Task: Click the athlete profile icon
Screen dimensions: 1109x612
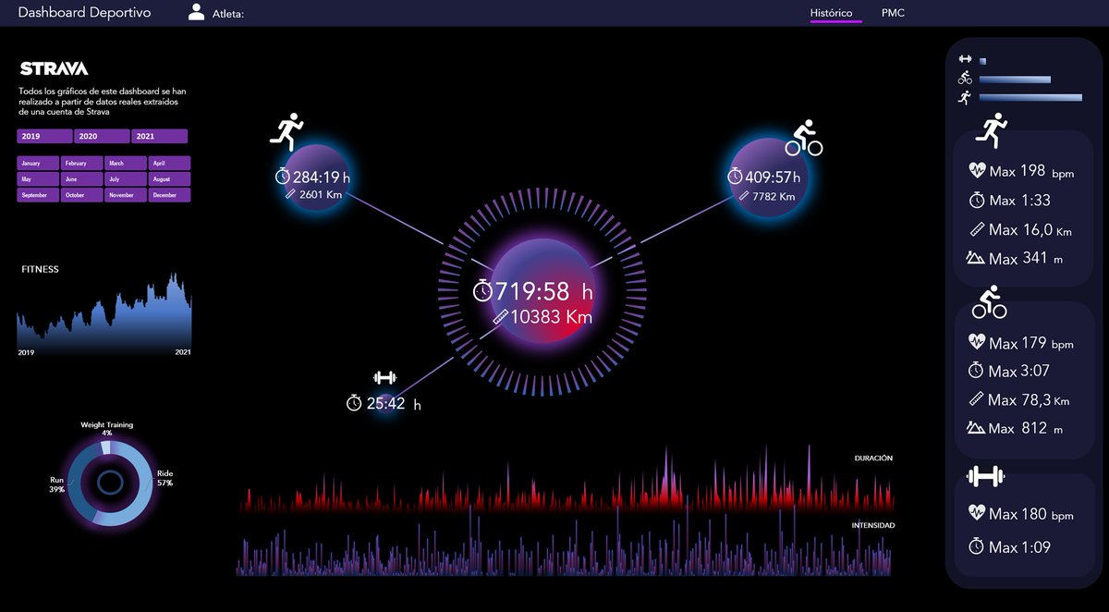Action: pos(196,12)
